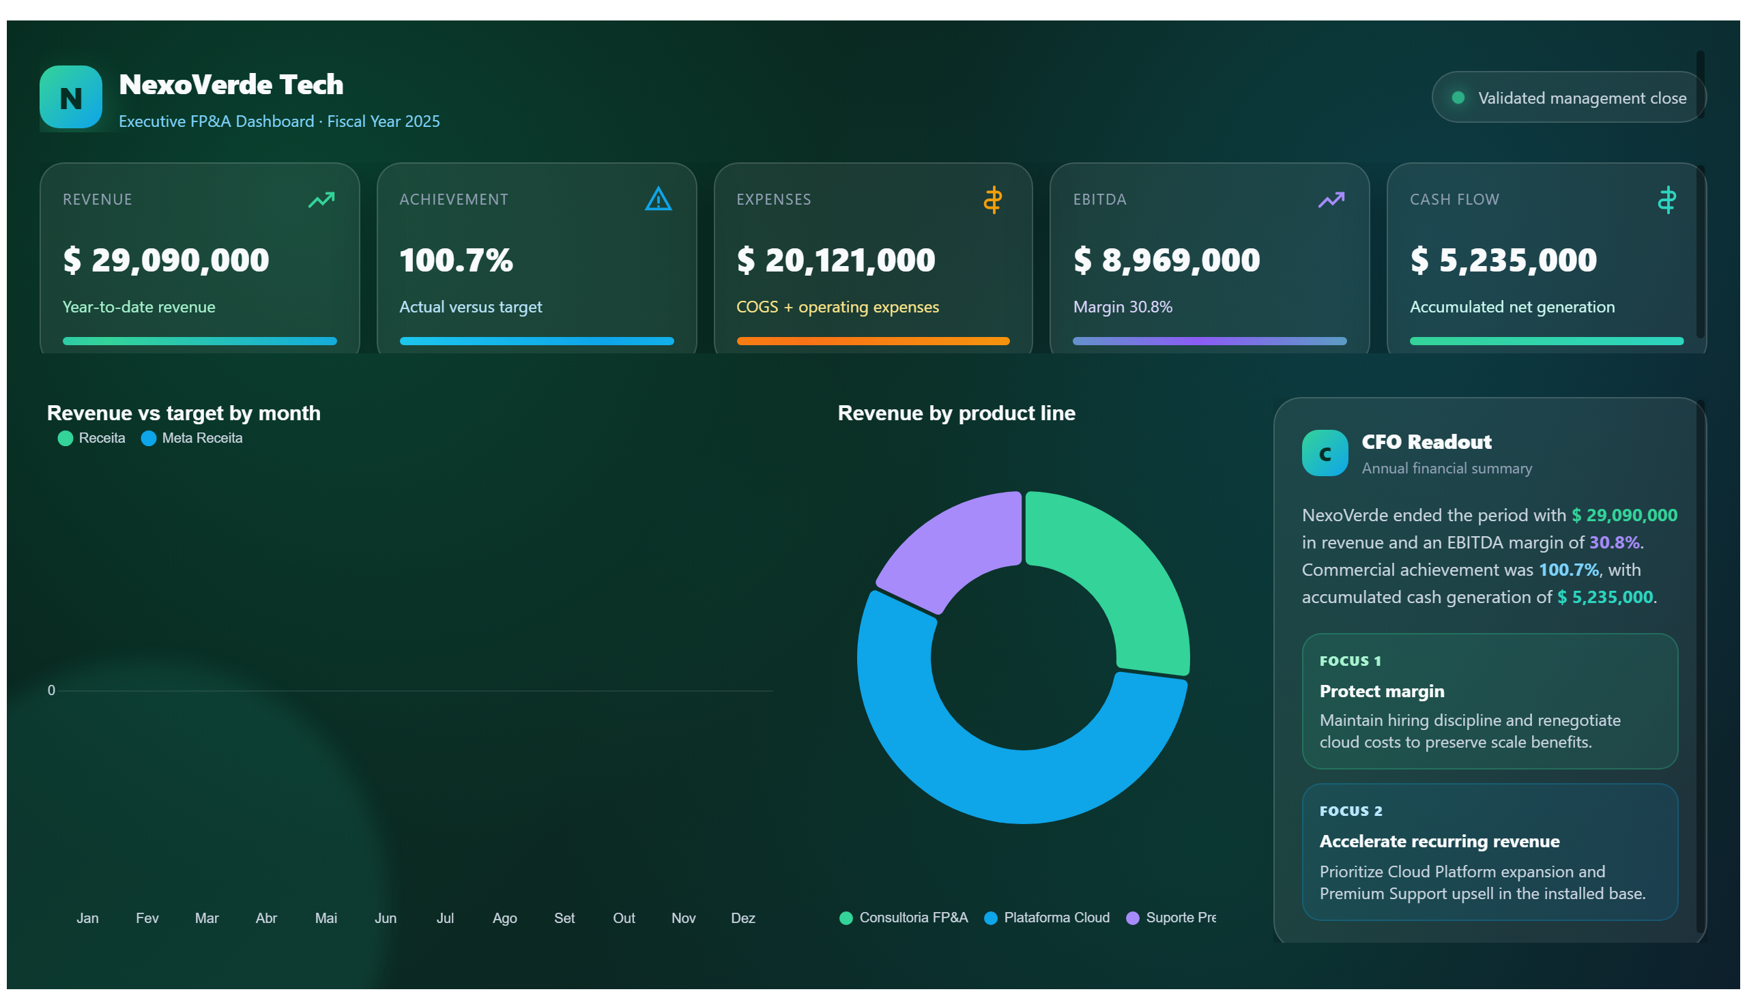Click Annual financial summary subtitle
The height and width of the screenshot is (996, 1747).
[x=1446, y=469]
